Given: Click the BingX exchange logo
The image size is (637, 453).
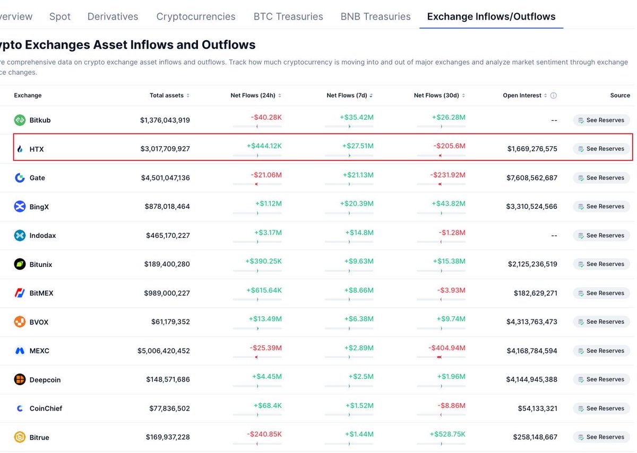Looking at the screenshot, I should pyautogui.click(x=20, y=207).
